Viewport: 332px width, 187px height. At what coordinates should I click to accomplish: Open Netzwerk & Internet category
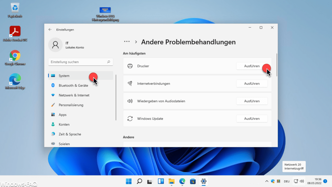[x=81, y=95]
